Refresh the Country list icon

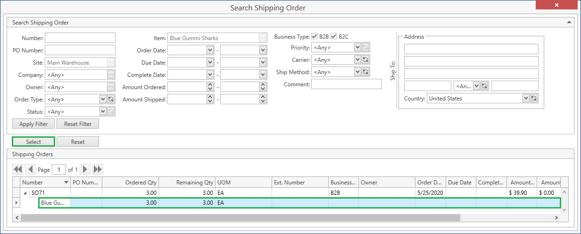pos(534,99)
